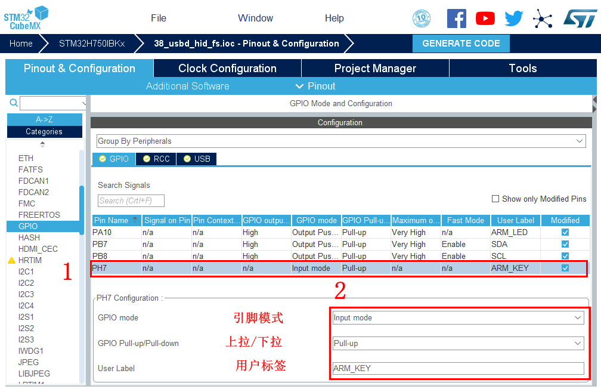Click the 10-year anniversary badge icon
The image size is (601, 389).
click(422, 18)
